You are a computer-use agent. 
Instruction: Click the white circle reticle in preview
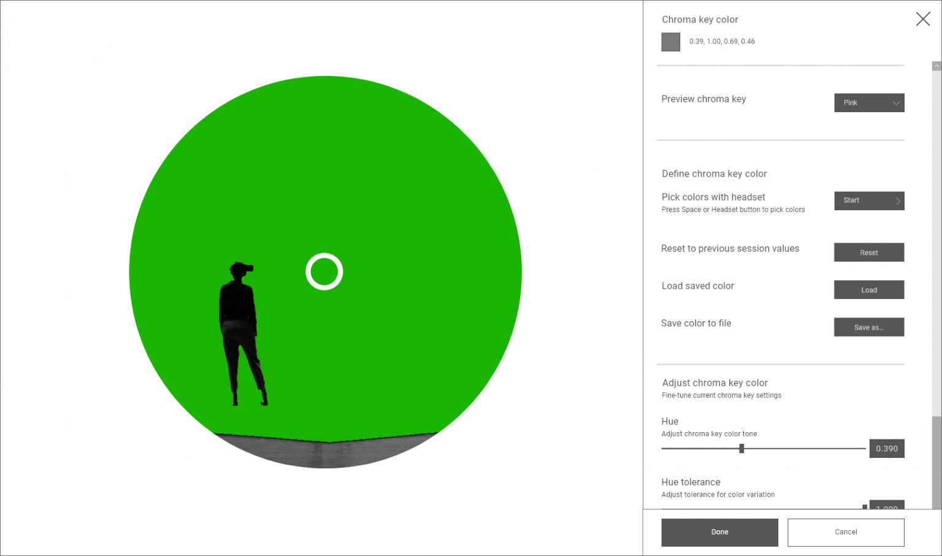coord(324,272)
